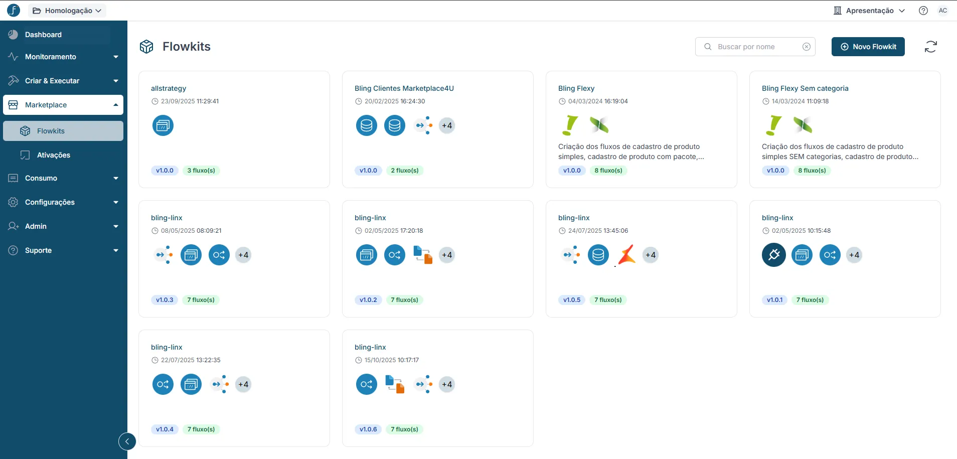Screen dimensions: 957x459
Task: Click the date 08/05/2025 08:09:21
Action: tap(191, 231)
